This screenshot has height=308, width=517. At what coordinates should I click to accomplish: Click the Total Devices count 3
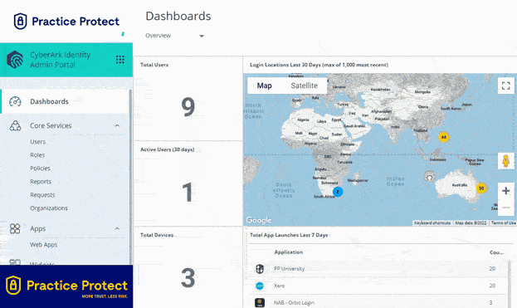(188, 277)
